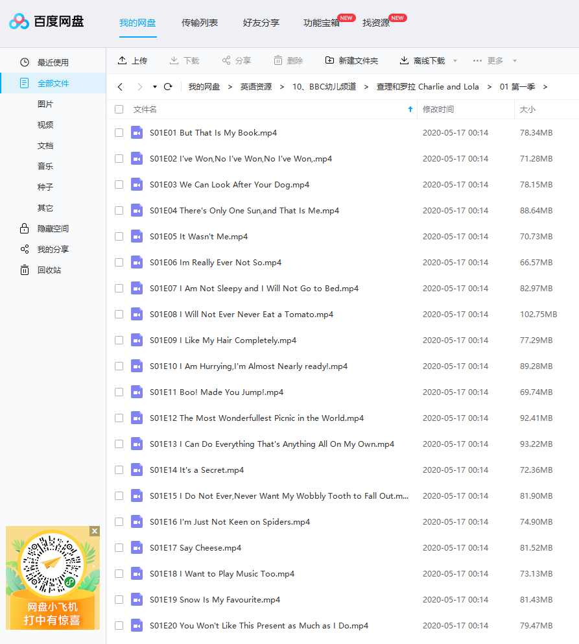Expand the Offline Download (离线下载) dropdown arrow
The image size is (579, 644).
coord(455,61)
